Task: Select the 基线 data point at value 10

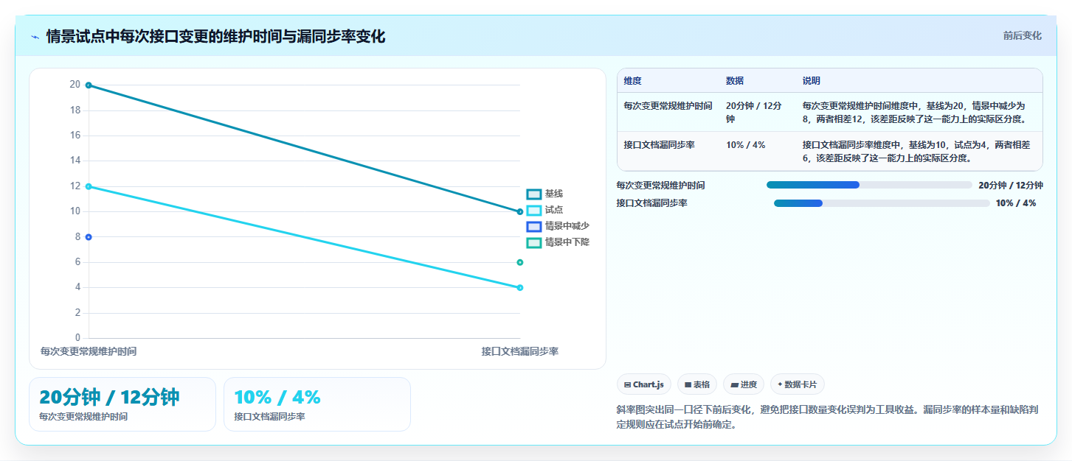Action: pos(520,211)
